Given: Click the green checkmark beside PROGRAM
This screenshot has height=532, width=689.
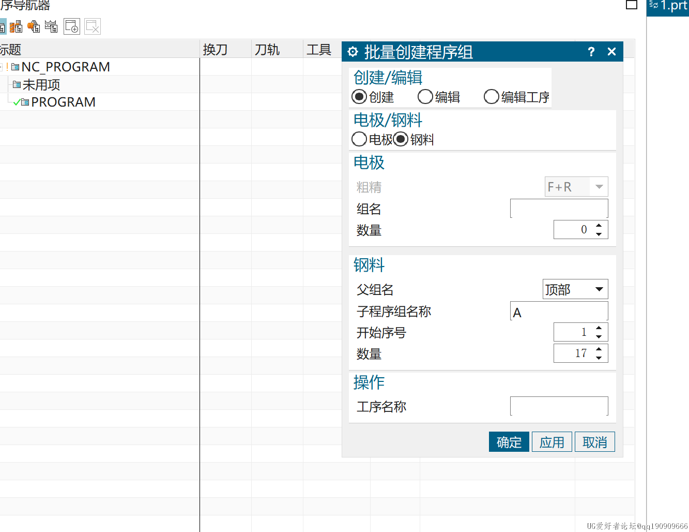Looking at the screenshot, I should 17,102.
